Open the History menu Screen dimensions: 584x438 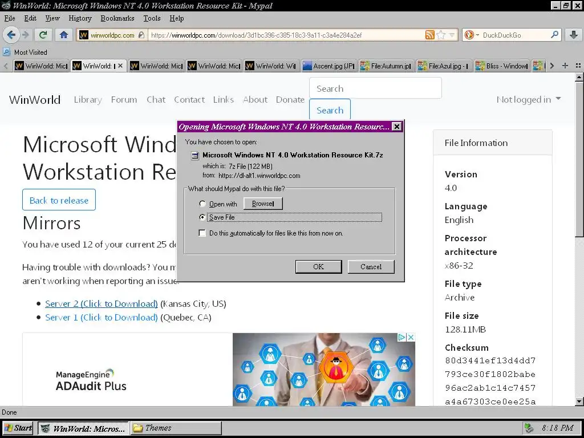(x=80, y=18)
